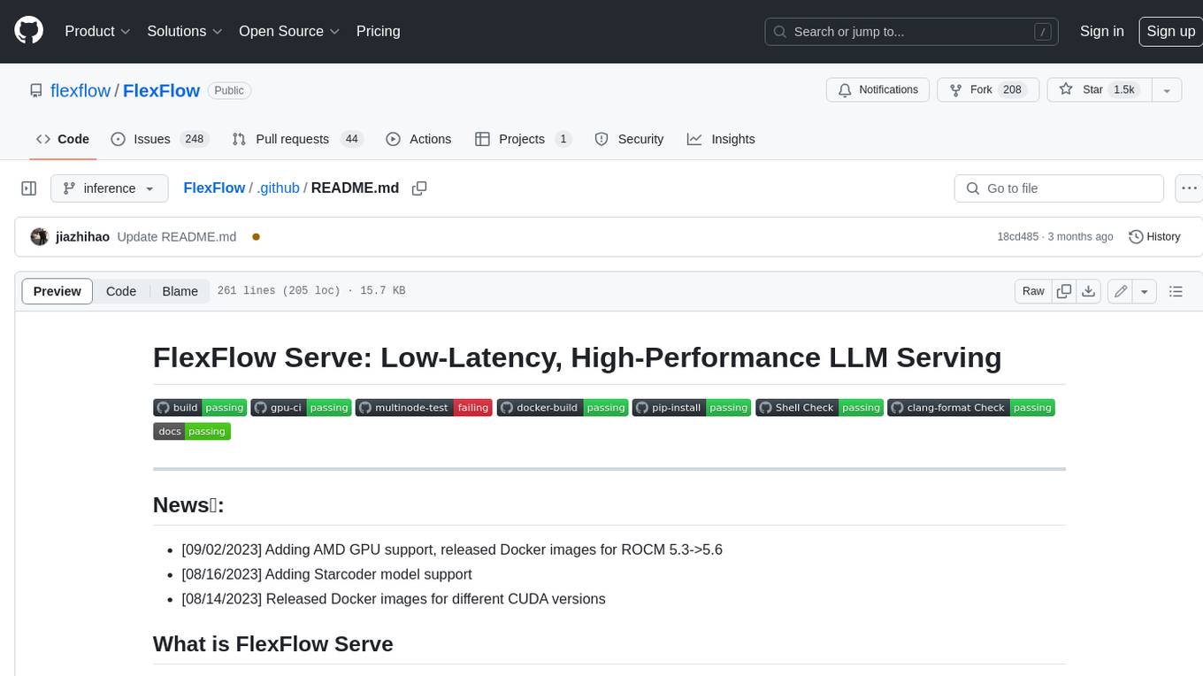The height and width of the screenshot is (676, 1203).
Task: Select the Code view
Action: pyautogui.click(x=121, y=291)
